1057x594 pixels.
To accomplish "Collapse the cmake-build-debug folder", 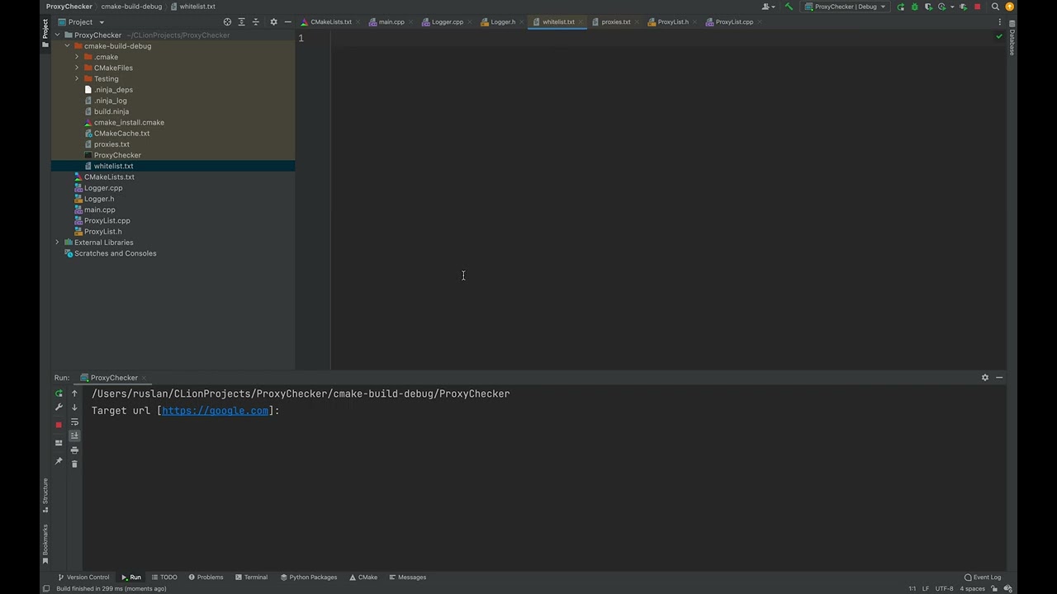I will (x=68, y=46).
